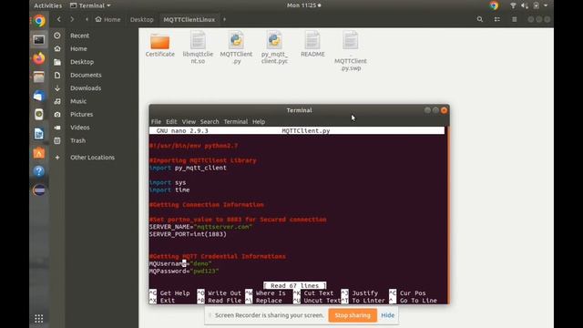Viewport: 583px width, 328px height.
Task: Click the terminal scrollbar
Action: pyautogui.click(x=447, y=215)
